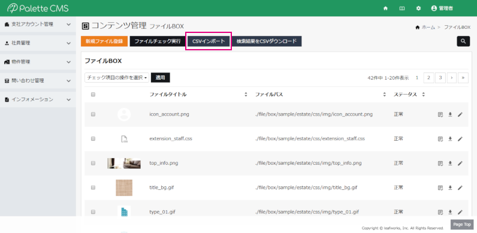Open the settings gear in the header
Viewport: 477px width, 233px height.
coord(418,8)
